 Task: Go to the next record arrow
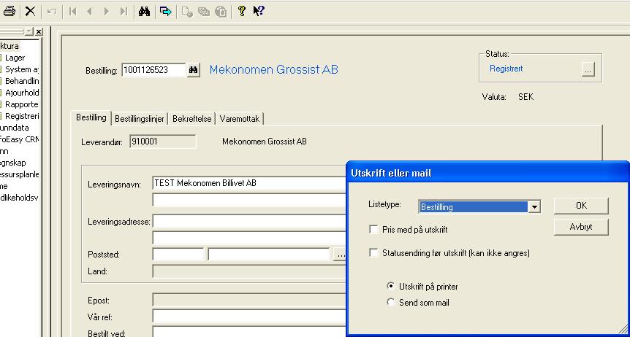tap(107, 11)
